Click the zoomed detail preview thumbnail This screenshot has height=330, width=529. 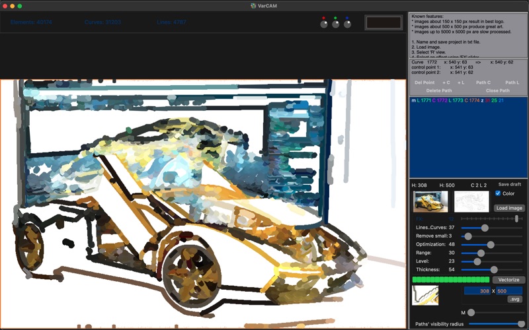pyautogui.click(x=425, y=295)
